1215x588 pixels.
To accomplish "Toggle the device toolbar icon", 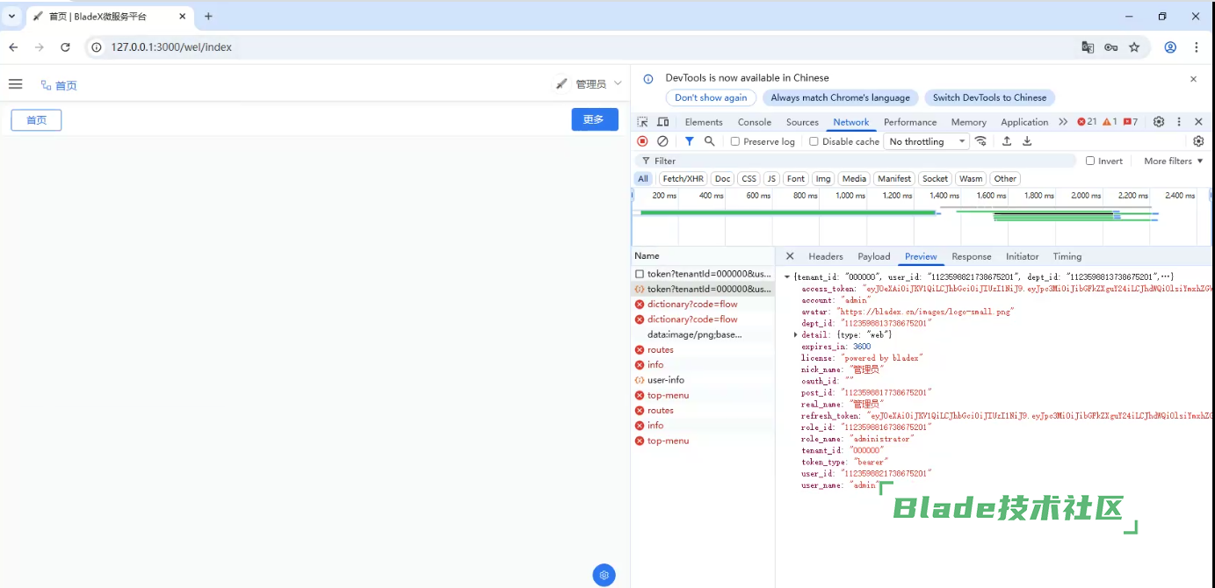I will (663, 122).
